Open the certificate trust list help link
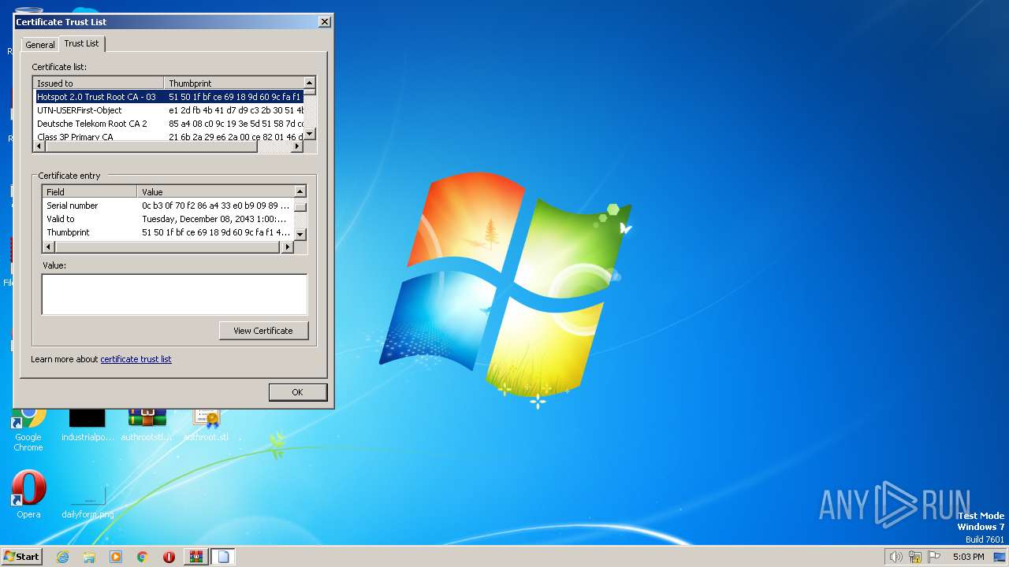 (136, 359)
